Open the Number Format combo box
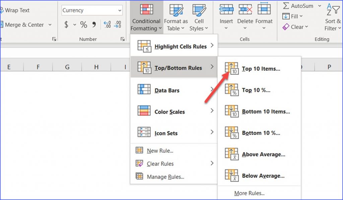 [91, 10]
